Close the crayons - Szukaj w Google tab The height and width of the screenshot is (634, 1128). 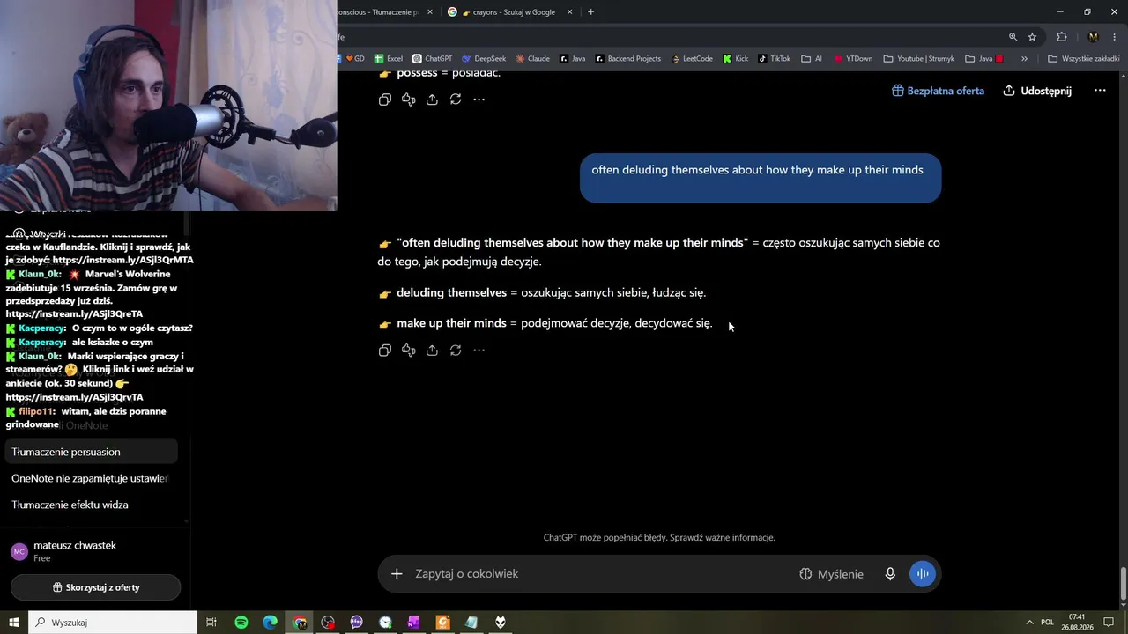point(570,12)
